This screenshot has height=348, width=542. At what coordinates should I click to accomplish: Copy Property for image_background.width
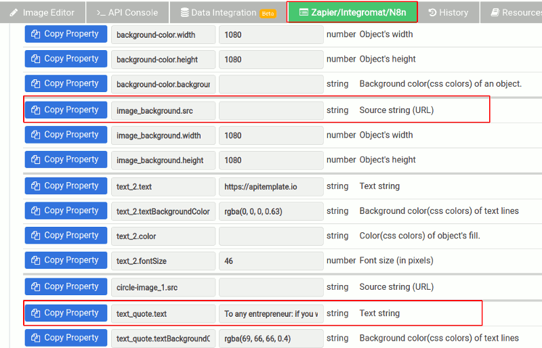click(66, 135)
